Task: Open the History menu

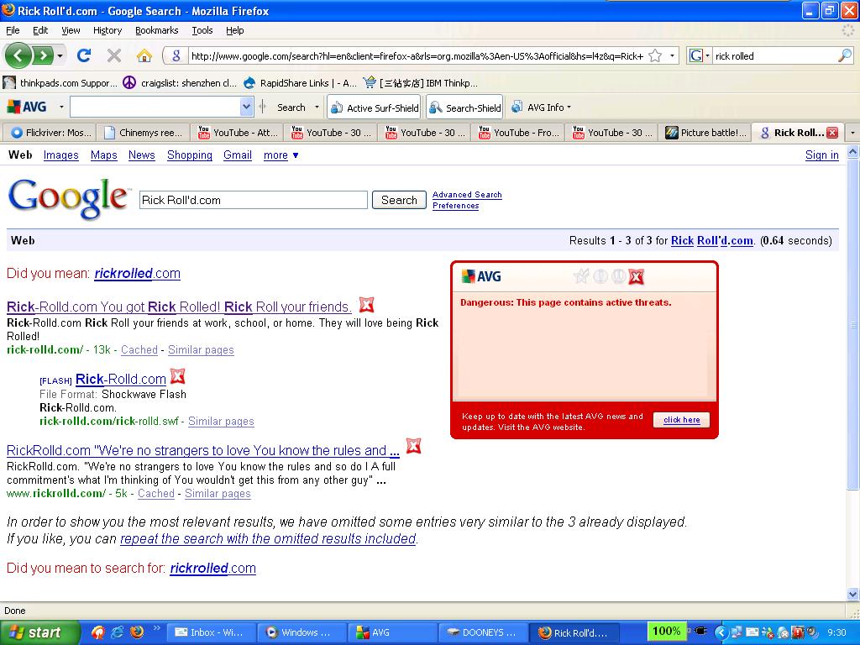Action: pyautogui.click(x=107, y=30)
